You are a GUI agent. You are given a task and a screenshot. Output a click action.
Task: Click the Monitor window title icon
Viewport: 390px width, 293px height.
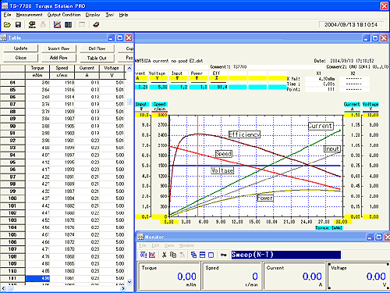[140, 237]
